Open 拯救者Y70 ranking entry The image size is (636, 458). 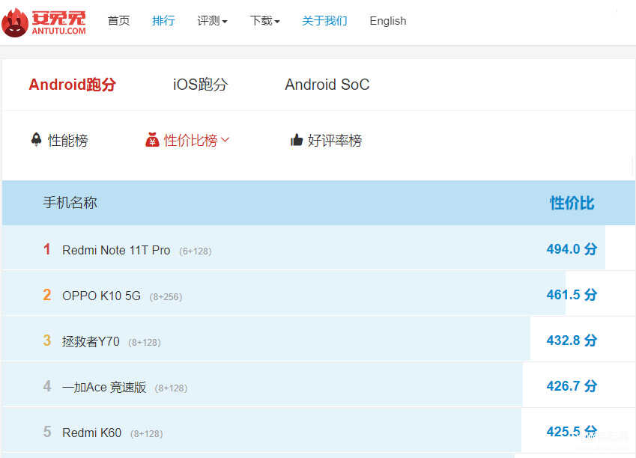pyautogui.click(x=91, y=341)
